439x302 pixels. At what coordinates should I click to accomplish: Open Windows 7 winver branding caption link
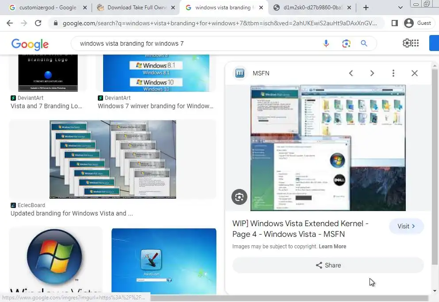[x=155, y=106]
